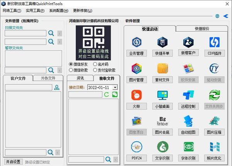The width and height of the screenshot is (232, 166).
Task: Switch to the 快捷启动 tab
Action: (x=150, y=29)
